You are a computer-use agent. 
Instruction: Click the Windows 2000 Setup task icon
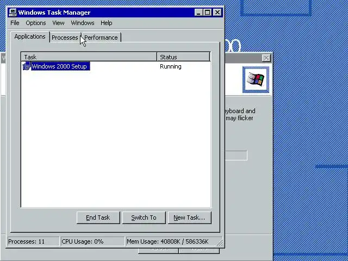27,66
